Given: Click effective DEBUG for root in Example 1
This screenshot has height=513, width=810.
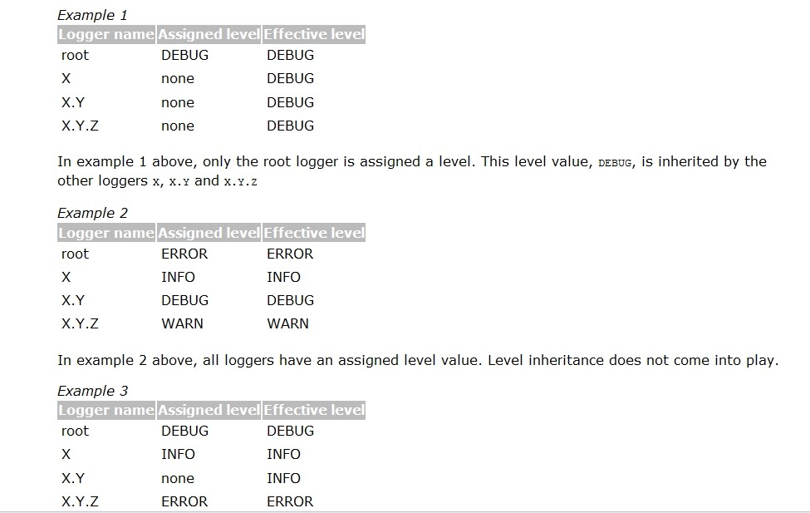Looking at the screenshot, I should tap(290, 56).
